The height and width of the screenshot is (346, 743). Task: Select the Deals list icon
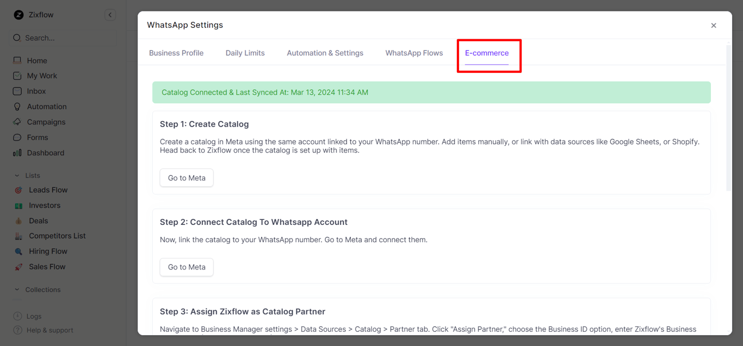[18, 220]
